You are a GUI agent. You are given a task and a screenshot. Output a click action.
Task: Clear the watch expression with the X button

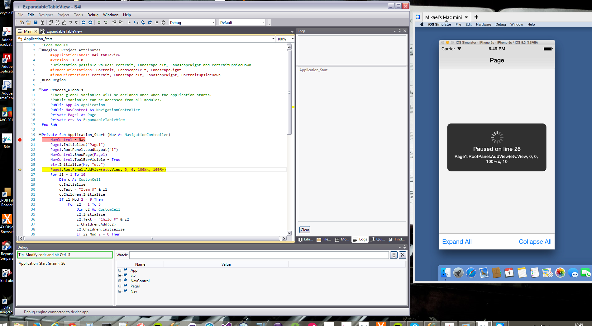pos(403,255)
